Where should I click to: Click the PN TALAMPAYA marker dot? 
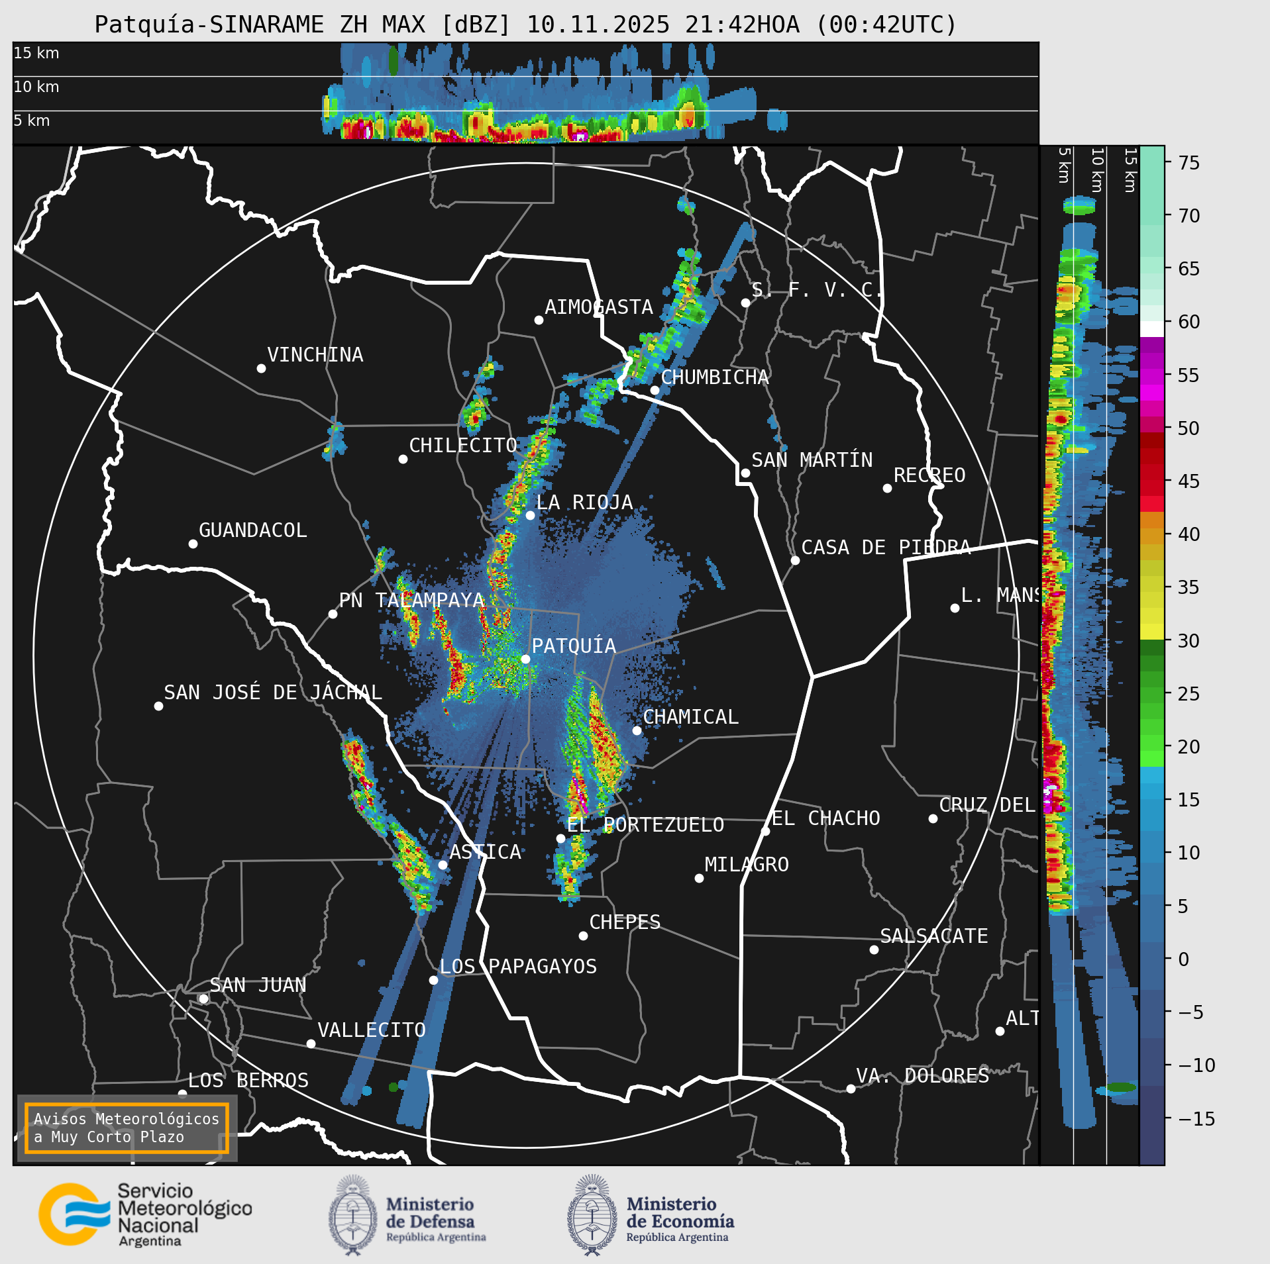[x=333, y=614]
